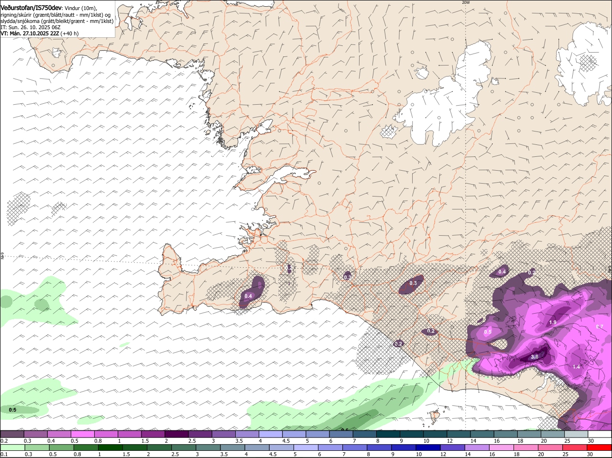612x458 pixels.
Task: Click the 0.5 value inside the purple snow area
Action: click(x=488, y=332)
